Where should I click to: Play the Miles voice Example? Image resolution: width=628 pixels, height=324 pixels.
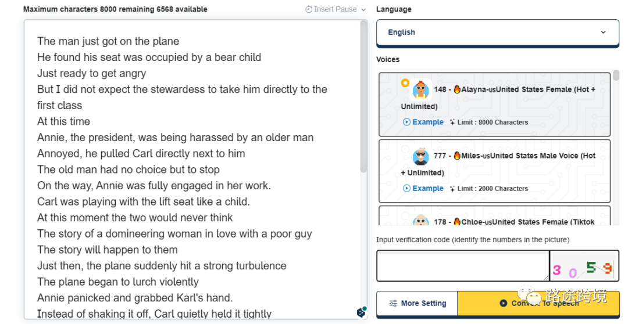[423, 188]
